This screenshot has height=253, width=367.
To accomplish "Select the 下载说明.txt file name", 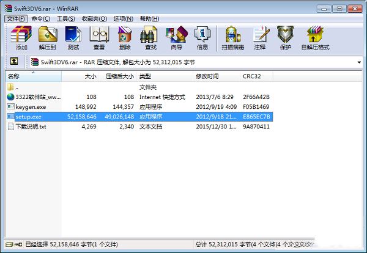I will [31, 127].
